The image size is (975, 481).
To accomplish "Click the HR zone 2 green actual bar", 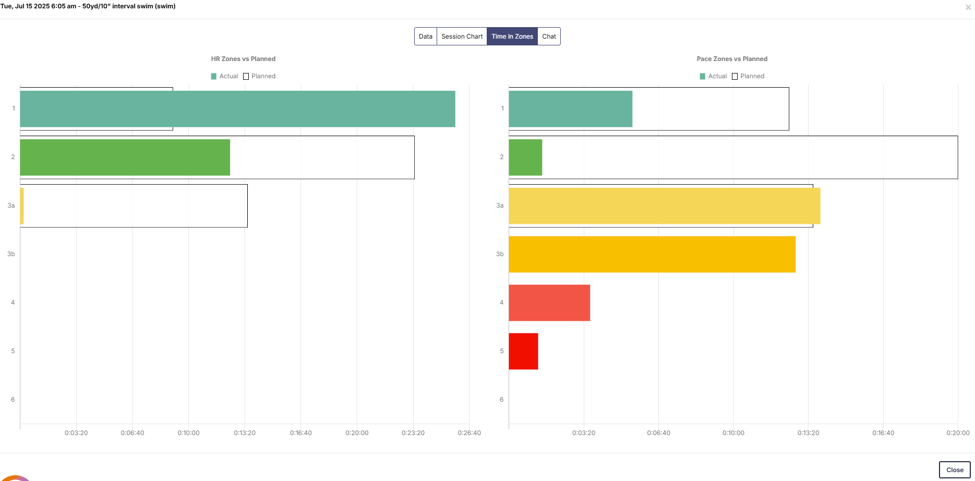I will pyautogui.click(x=125, y=158).
